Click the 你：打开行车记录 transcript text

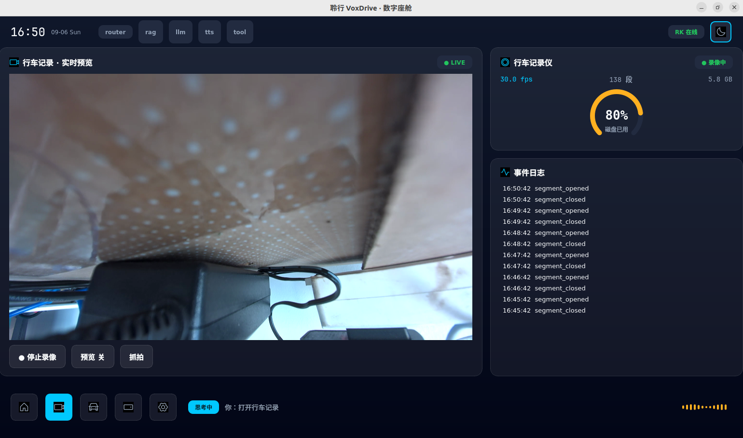tap(252, 407)
